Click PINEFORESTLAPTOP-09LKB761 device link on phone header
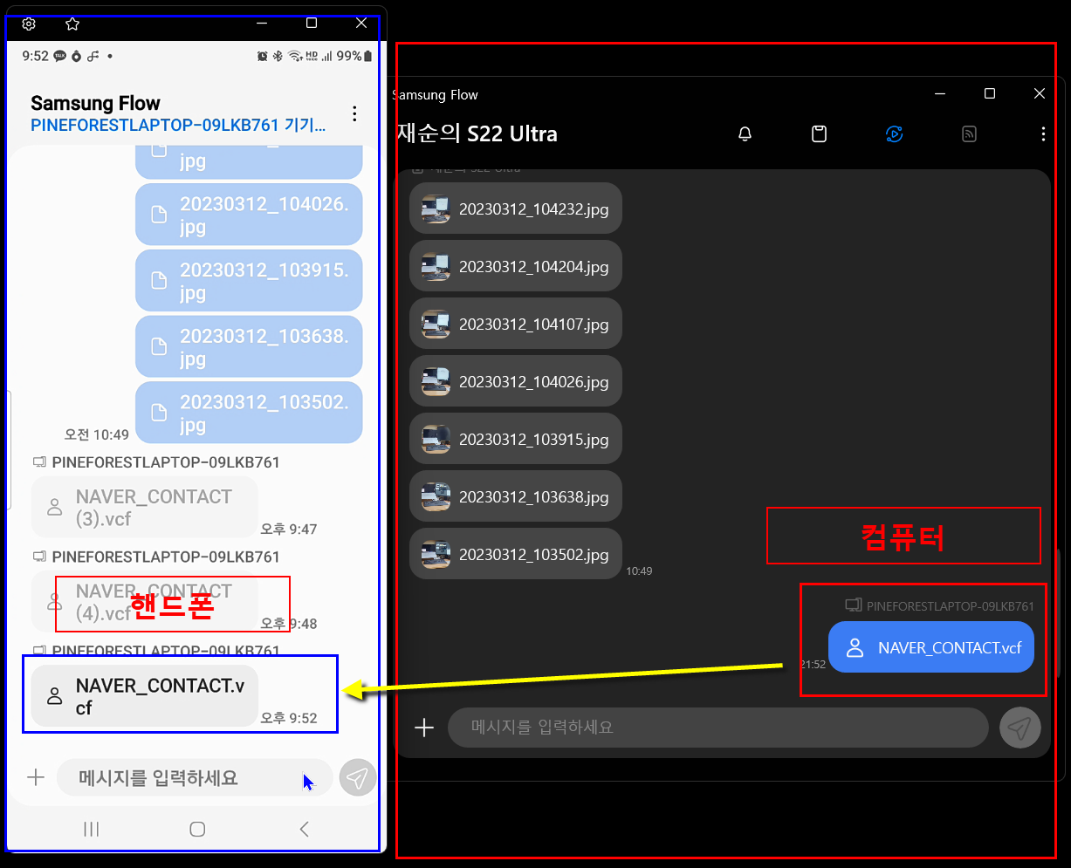1071x868 pixels. (x=179, y=126)
